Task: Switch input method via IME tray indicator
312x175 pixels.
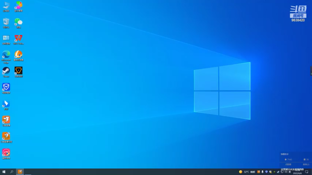Action: pos(290,172)
